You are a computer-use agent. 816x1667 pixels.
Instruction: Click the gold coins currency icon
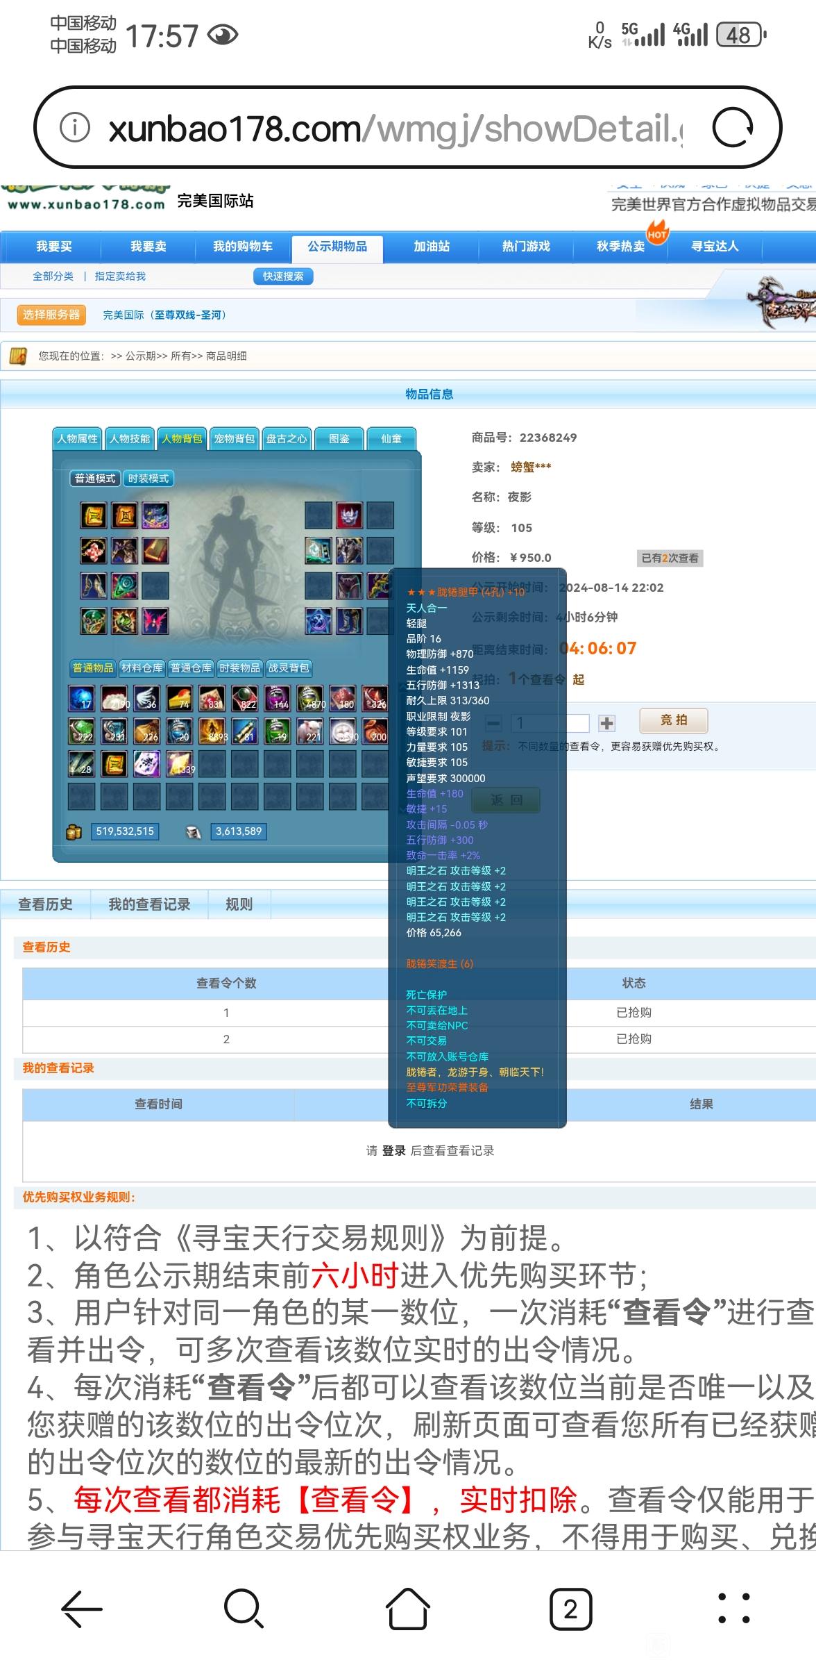74,831
